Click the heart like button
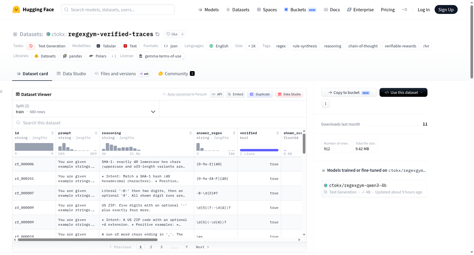Screen dimensions: 474x255 (x=172, y=34)
